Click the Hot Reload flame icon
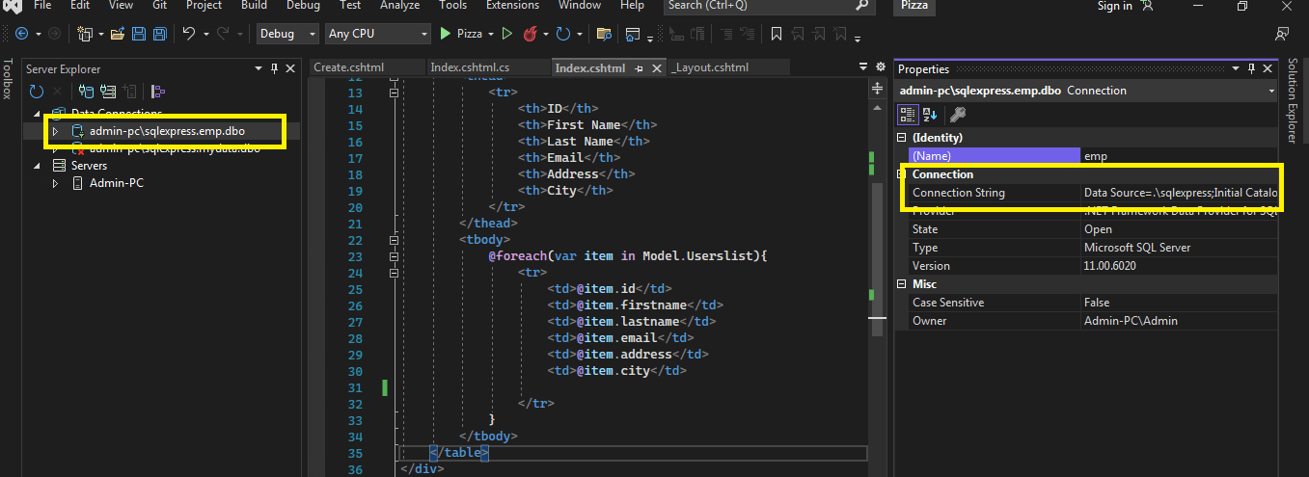The width and height of the screenshot is (1309, 477). pyautogui.click(x=530, y=34)
